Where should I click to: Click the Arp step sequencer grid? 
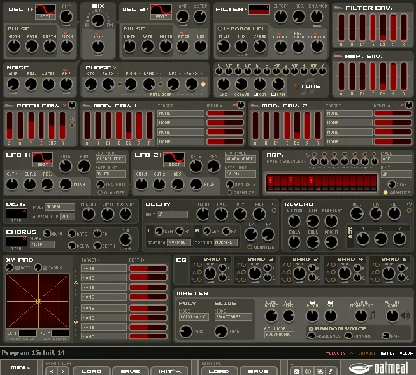click(x=321, y=183)
